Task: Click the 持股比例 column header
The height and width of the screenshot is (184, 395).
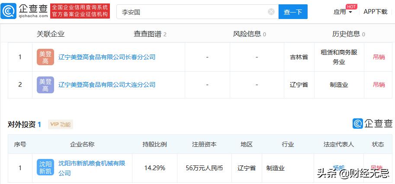Action: coord(155,144)
